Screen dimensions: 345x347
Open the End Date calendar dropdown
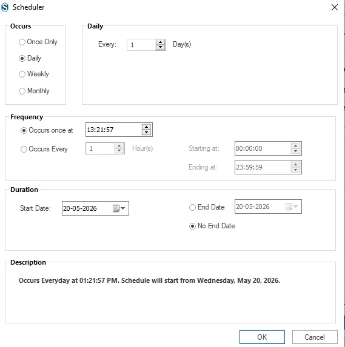pos(292,207)
